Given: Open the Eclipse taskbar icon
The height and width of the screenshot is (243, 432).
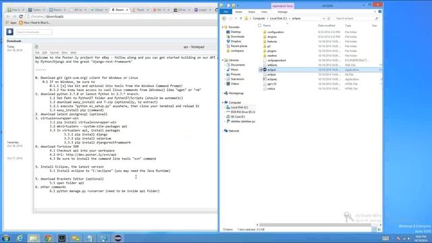Looking at the screenshot, I should click(x=118, y=238).
